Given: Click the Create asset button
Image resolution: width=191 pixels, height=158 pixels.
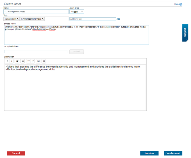Looking at the screenshot, I should click(x=173, y=153).
